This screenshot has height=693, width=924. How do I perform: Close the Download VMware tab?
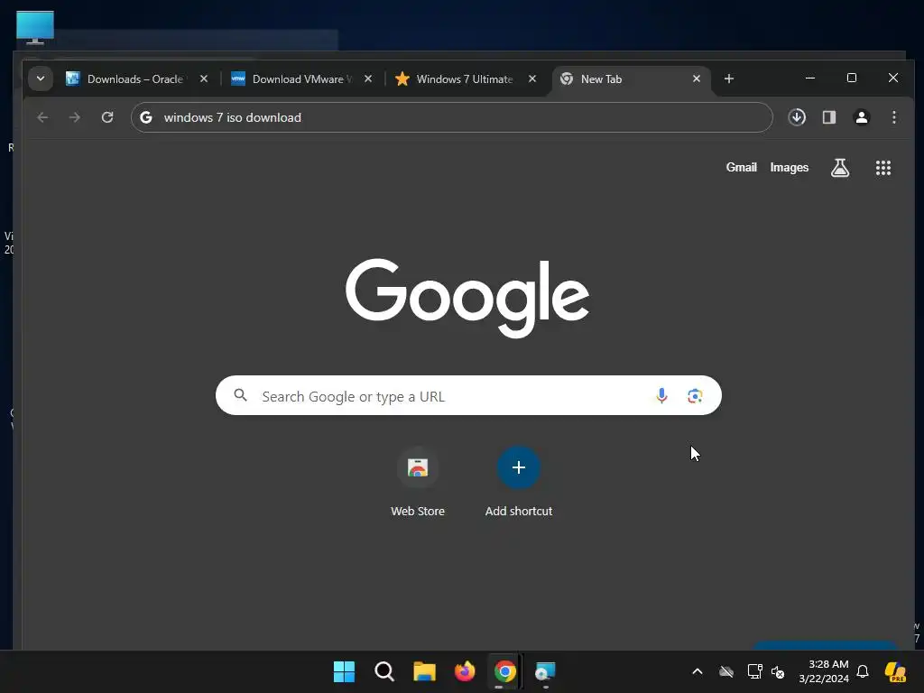(x=368, y=79)
